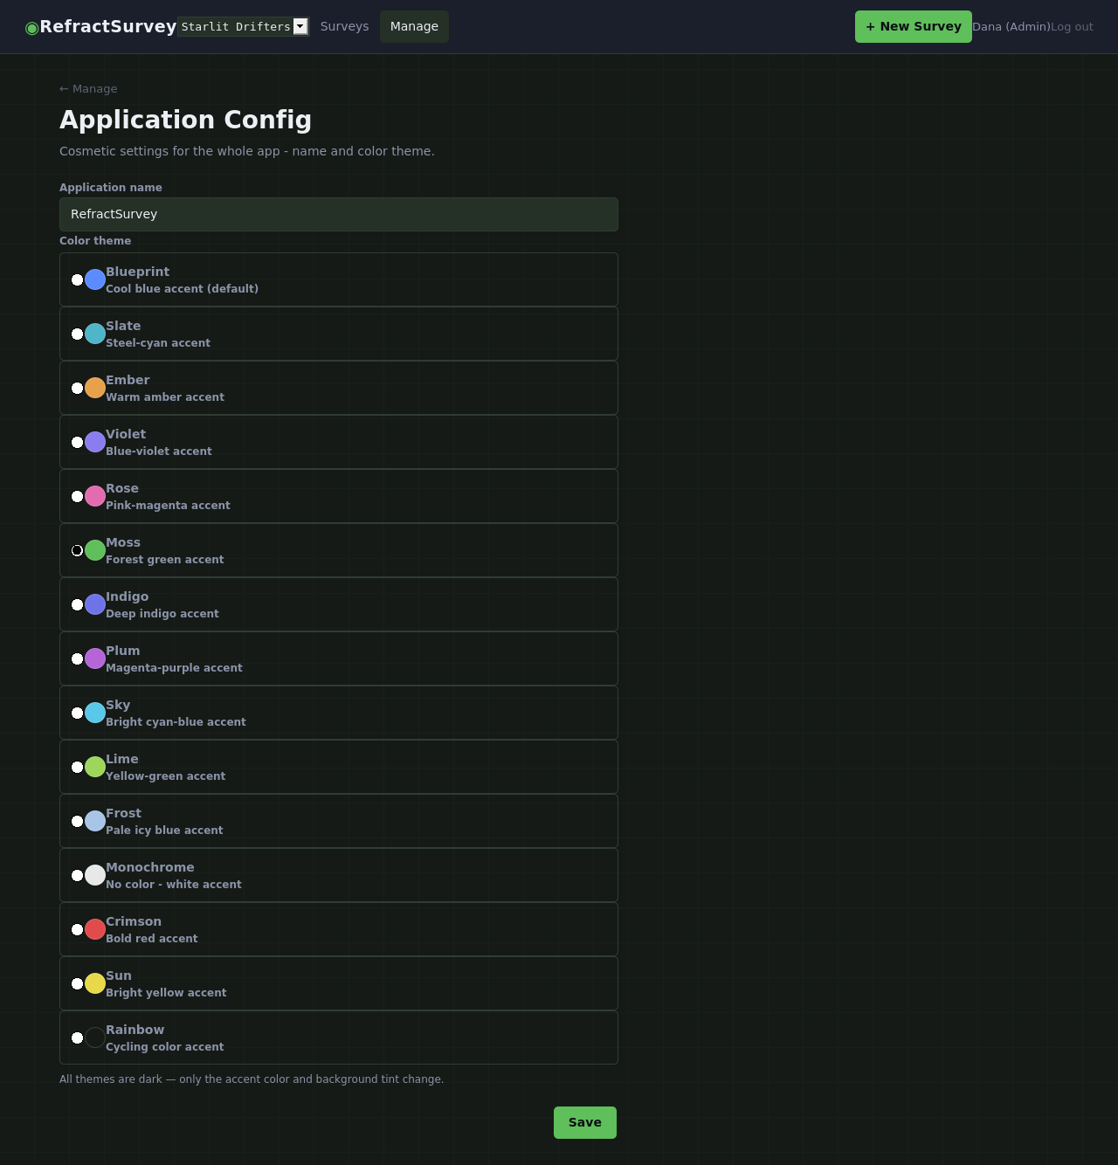
Task: Select the Rainbow theme radio button
Action: click(77, 1037)
